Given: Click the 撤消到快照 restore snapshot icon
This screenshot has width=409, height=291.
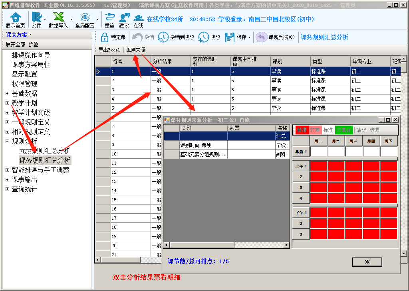Looking at the screenshot, I should tap(163, 37).
